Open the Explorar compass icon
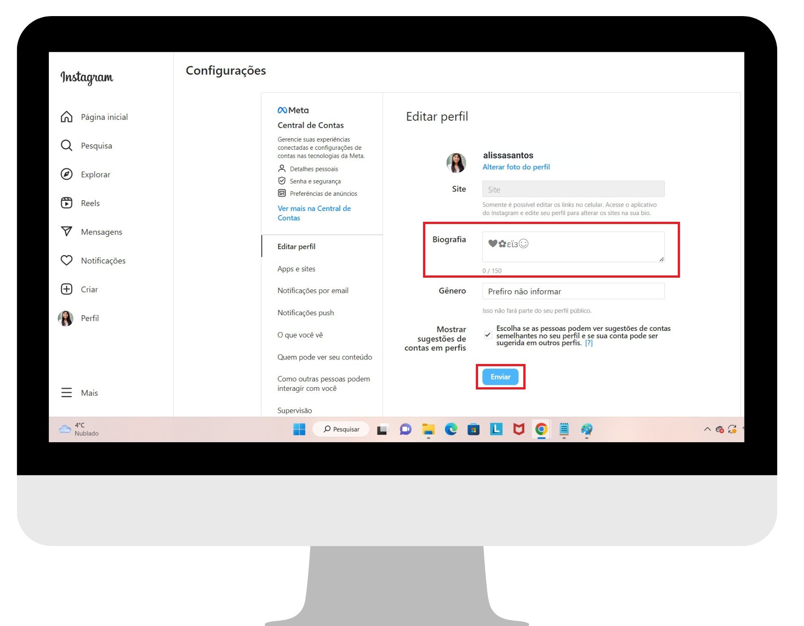The image size is (804, 626). [67, 174]
